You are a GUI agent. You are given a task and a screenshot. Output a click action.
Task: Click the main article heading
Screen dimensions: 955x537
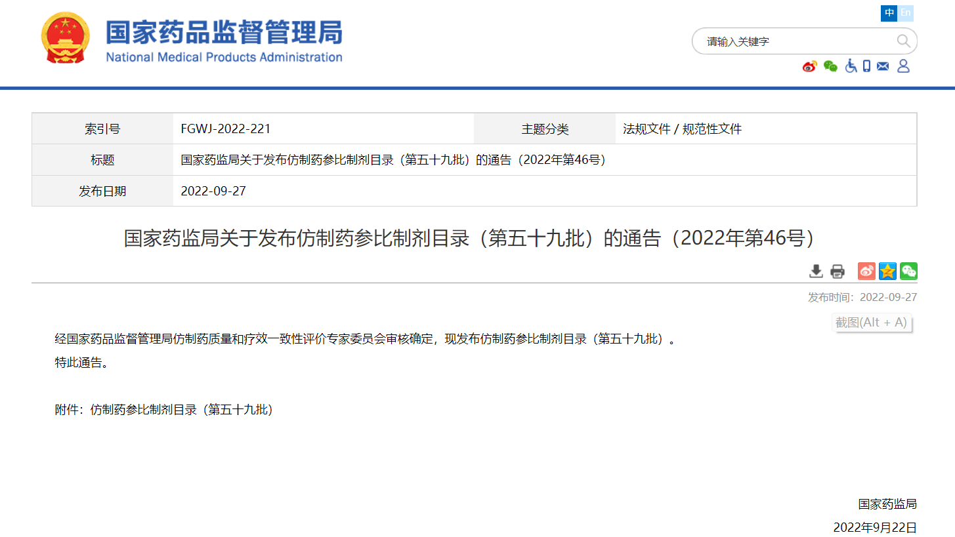(469, 238)
